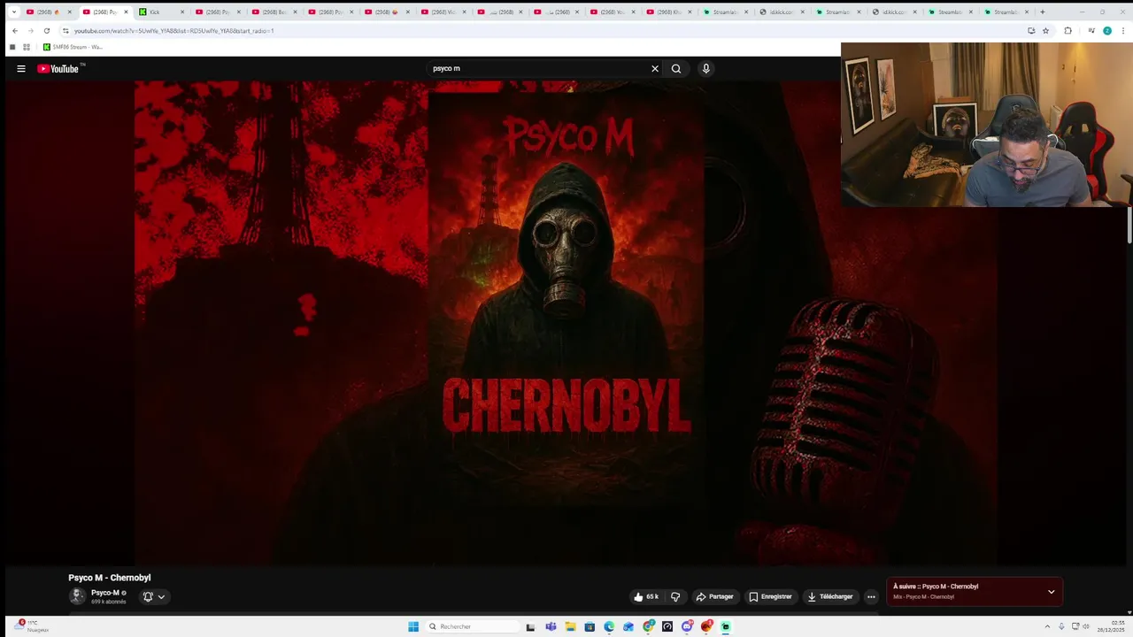
Task: Click the video title Psyco M - Chernobyl
Action: [x=110, y=578]
